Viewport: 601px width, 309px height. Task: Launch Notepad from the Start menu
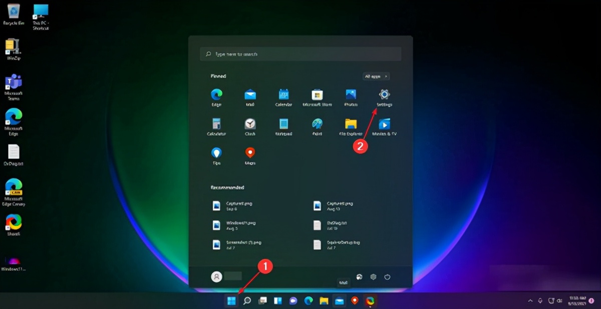click(283, 126)
